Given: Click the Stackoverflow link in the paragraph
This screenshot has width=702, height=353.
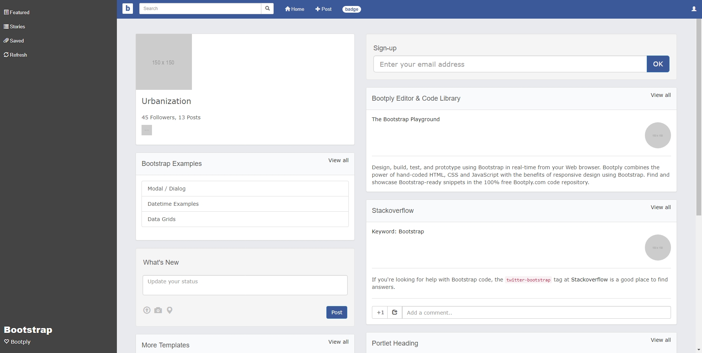Looking at the screenshot, I should [590, 280].
